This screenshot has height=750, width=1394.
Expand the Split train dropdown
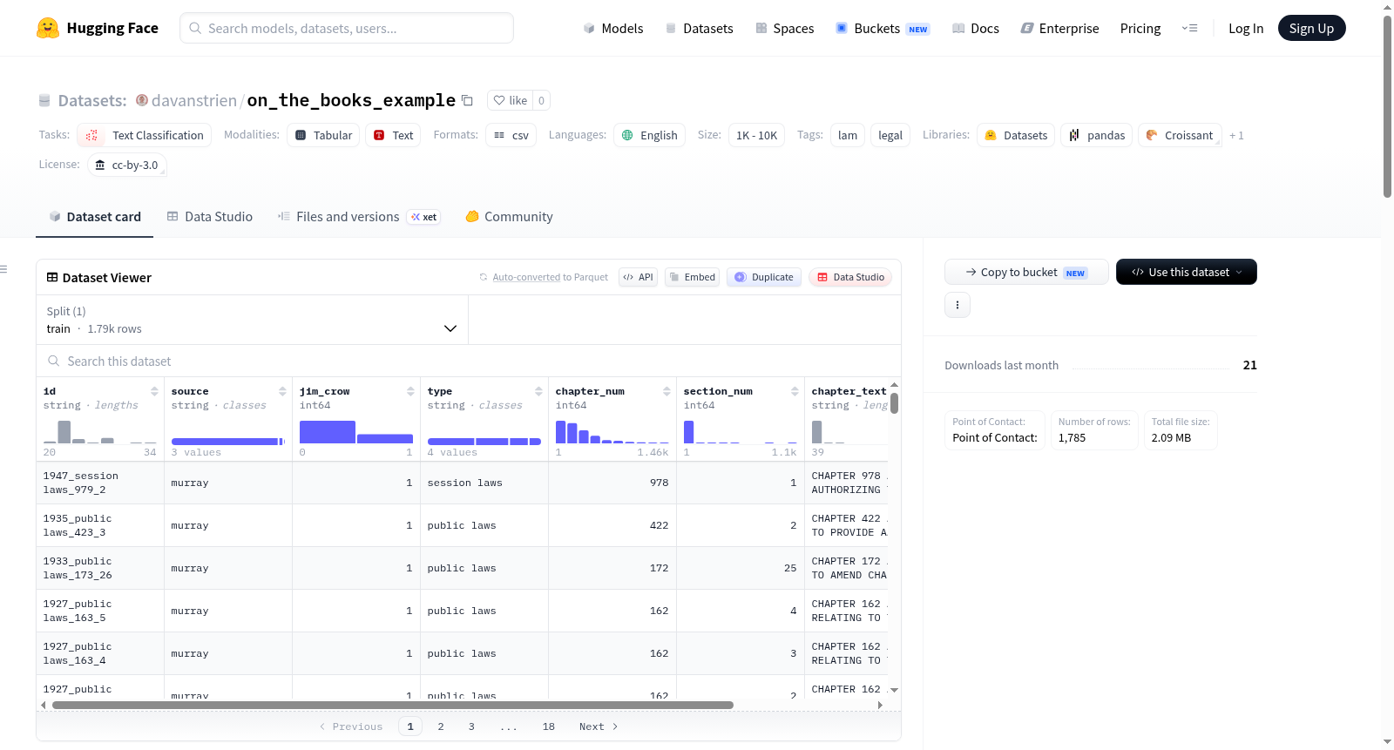pos(252,320)
